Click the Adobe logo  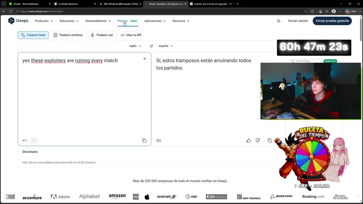coord(60,197)
